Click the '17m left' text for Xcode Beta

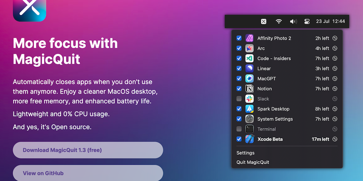coord(320,139)
